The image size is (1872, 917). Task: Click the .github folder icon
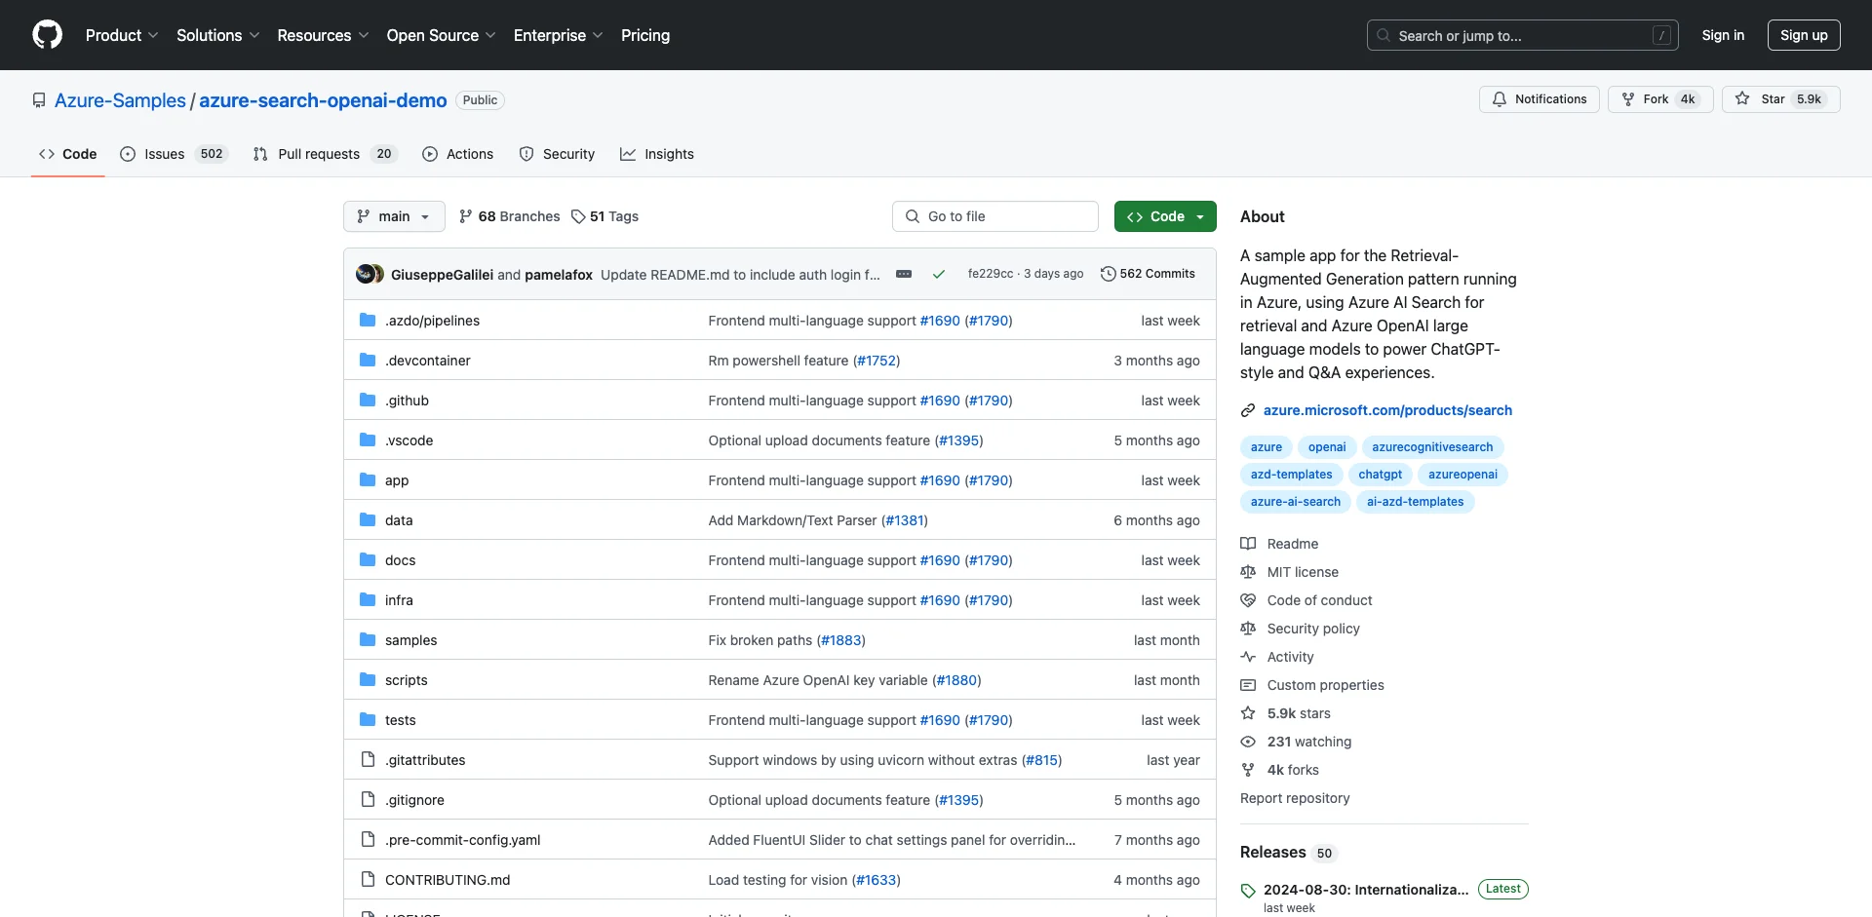pos(368,401)
